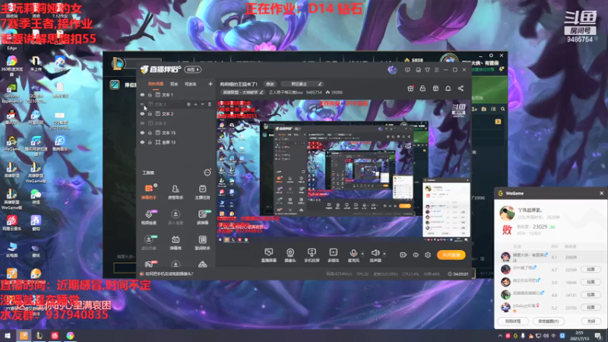Open the 主播任务 tool
The image size is (608, 342).
click(202, 192)
